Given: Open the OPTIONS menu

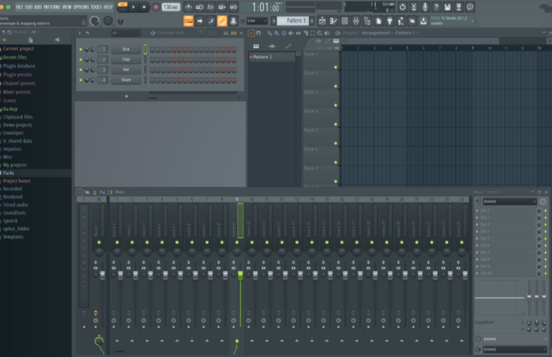Looking at the screenshot, I should point(81,6).
